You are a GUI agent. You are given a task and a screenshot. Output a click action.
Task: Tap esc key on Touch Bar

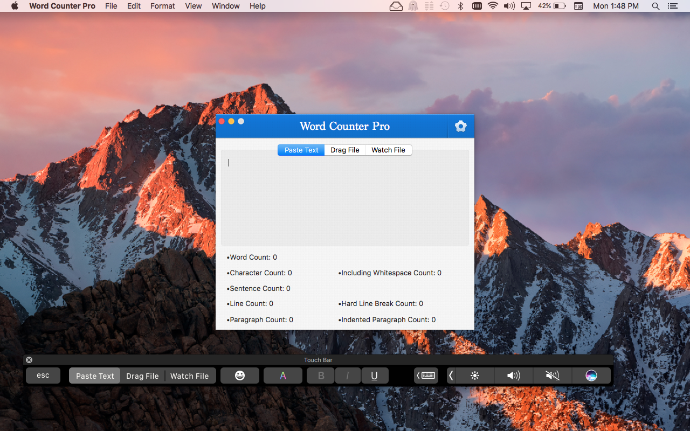[43, 376]
